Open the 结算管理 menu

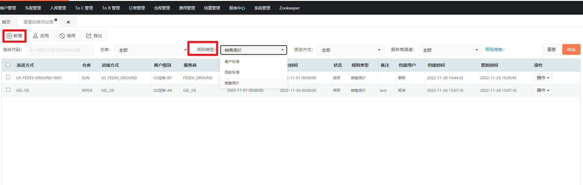pos(212,8)
